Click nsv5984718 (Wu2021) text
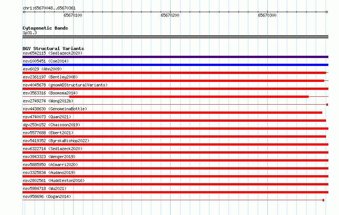The image size is (339, 215). pos(45,188)
